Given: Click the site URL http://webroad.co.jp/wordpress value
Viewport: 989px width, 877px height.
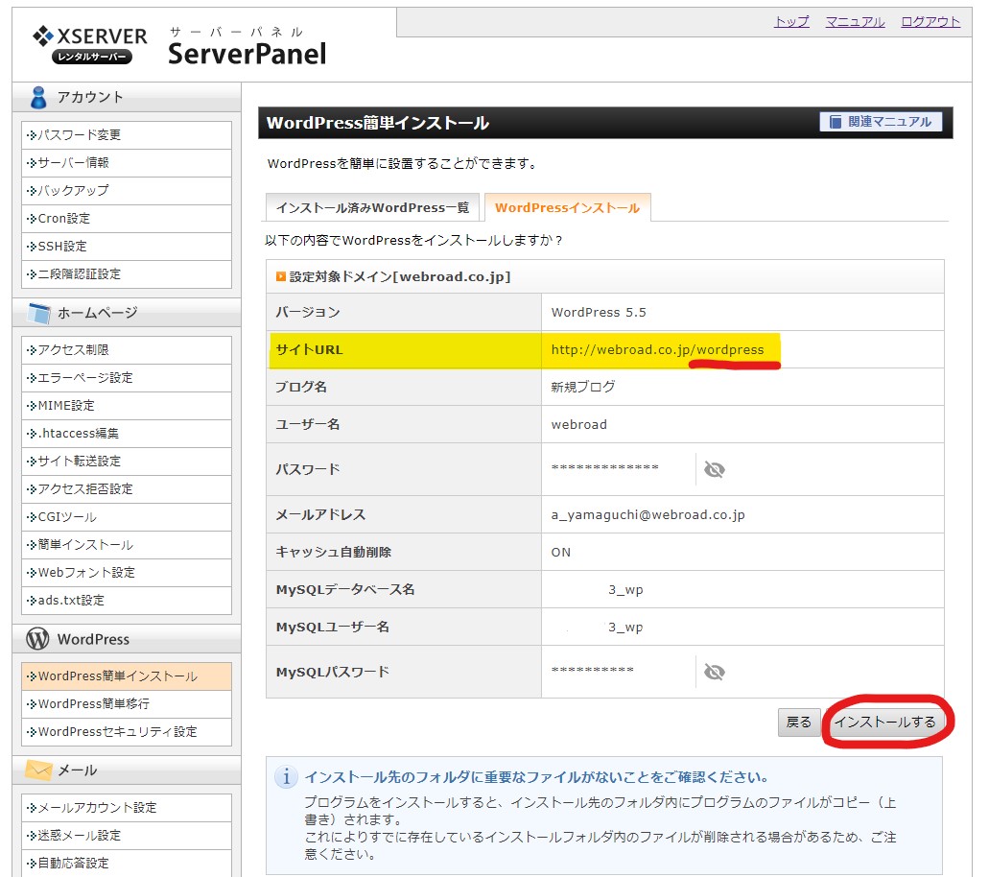Looking at the screenshot, I should [657, 349].
